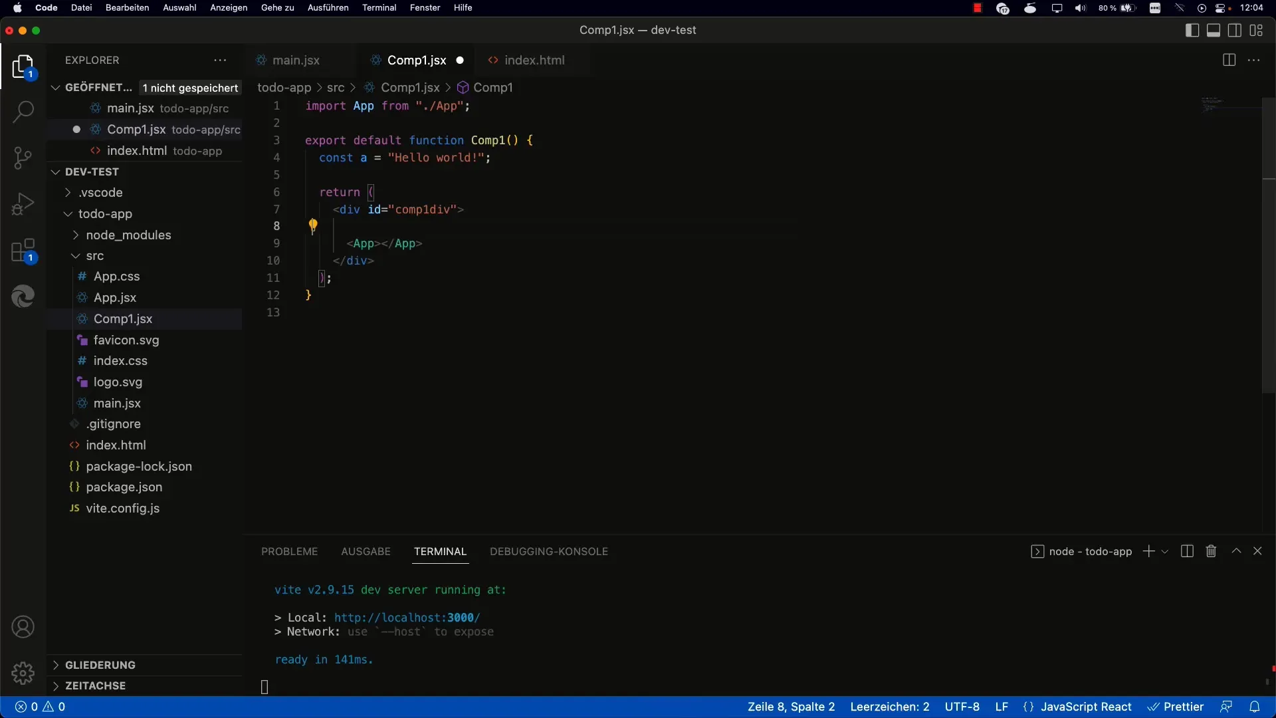Image resolution: width=1276 pixels, height=718 pixels.
Task: Open the Explorer view in activity bar
Action: coord(23,67)
